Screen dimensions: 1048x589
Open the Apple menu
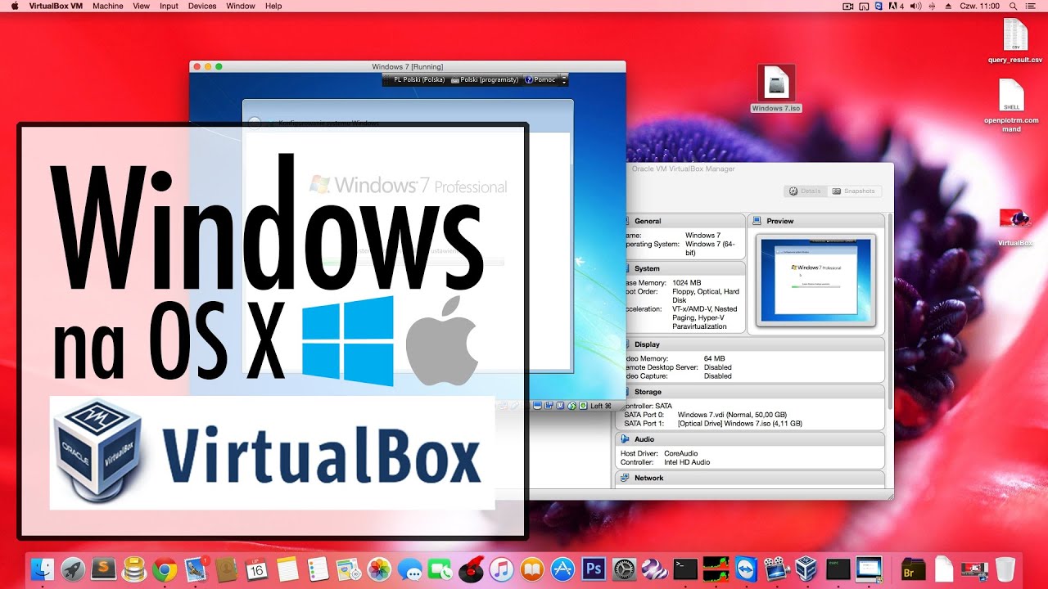click(x=14, y=6)
